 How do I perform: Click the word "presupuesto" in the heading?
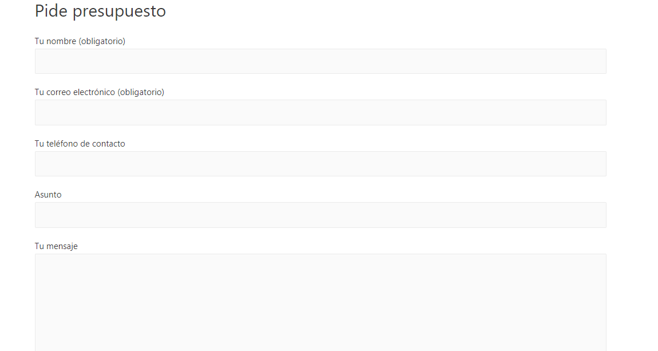pos(119,12)
